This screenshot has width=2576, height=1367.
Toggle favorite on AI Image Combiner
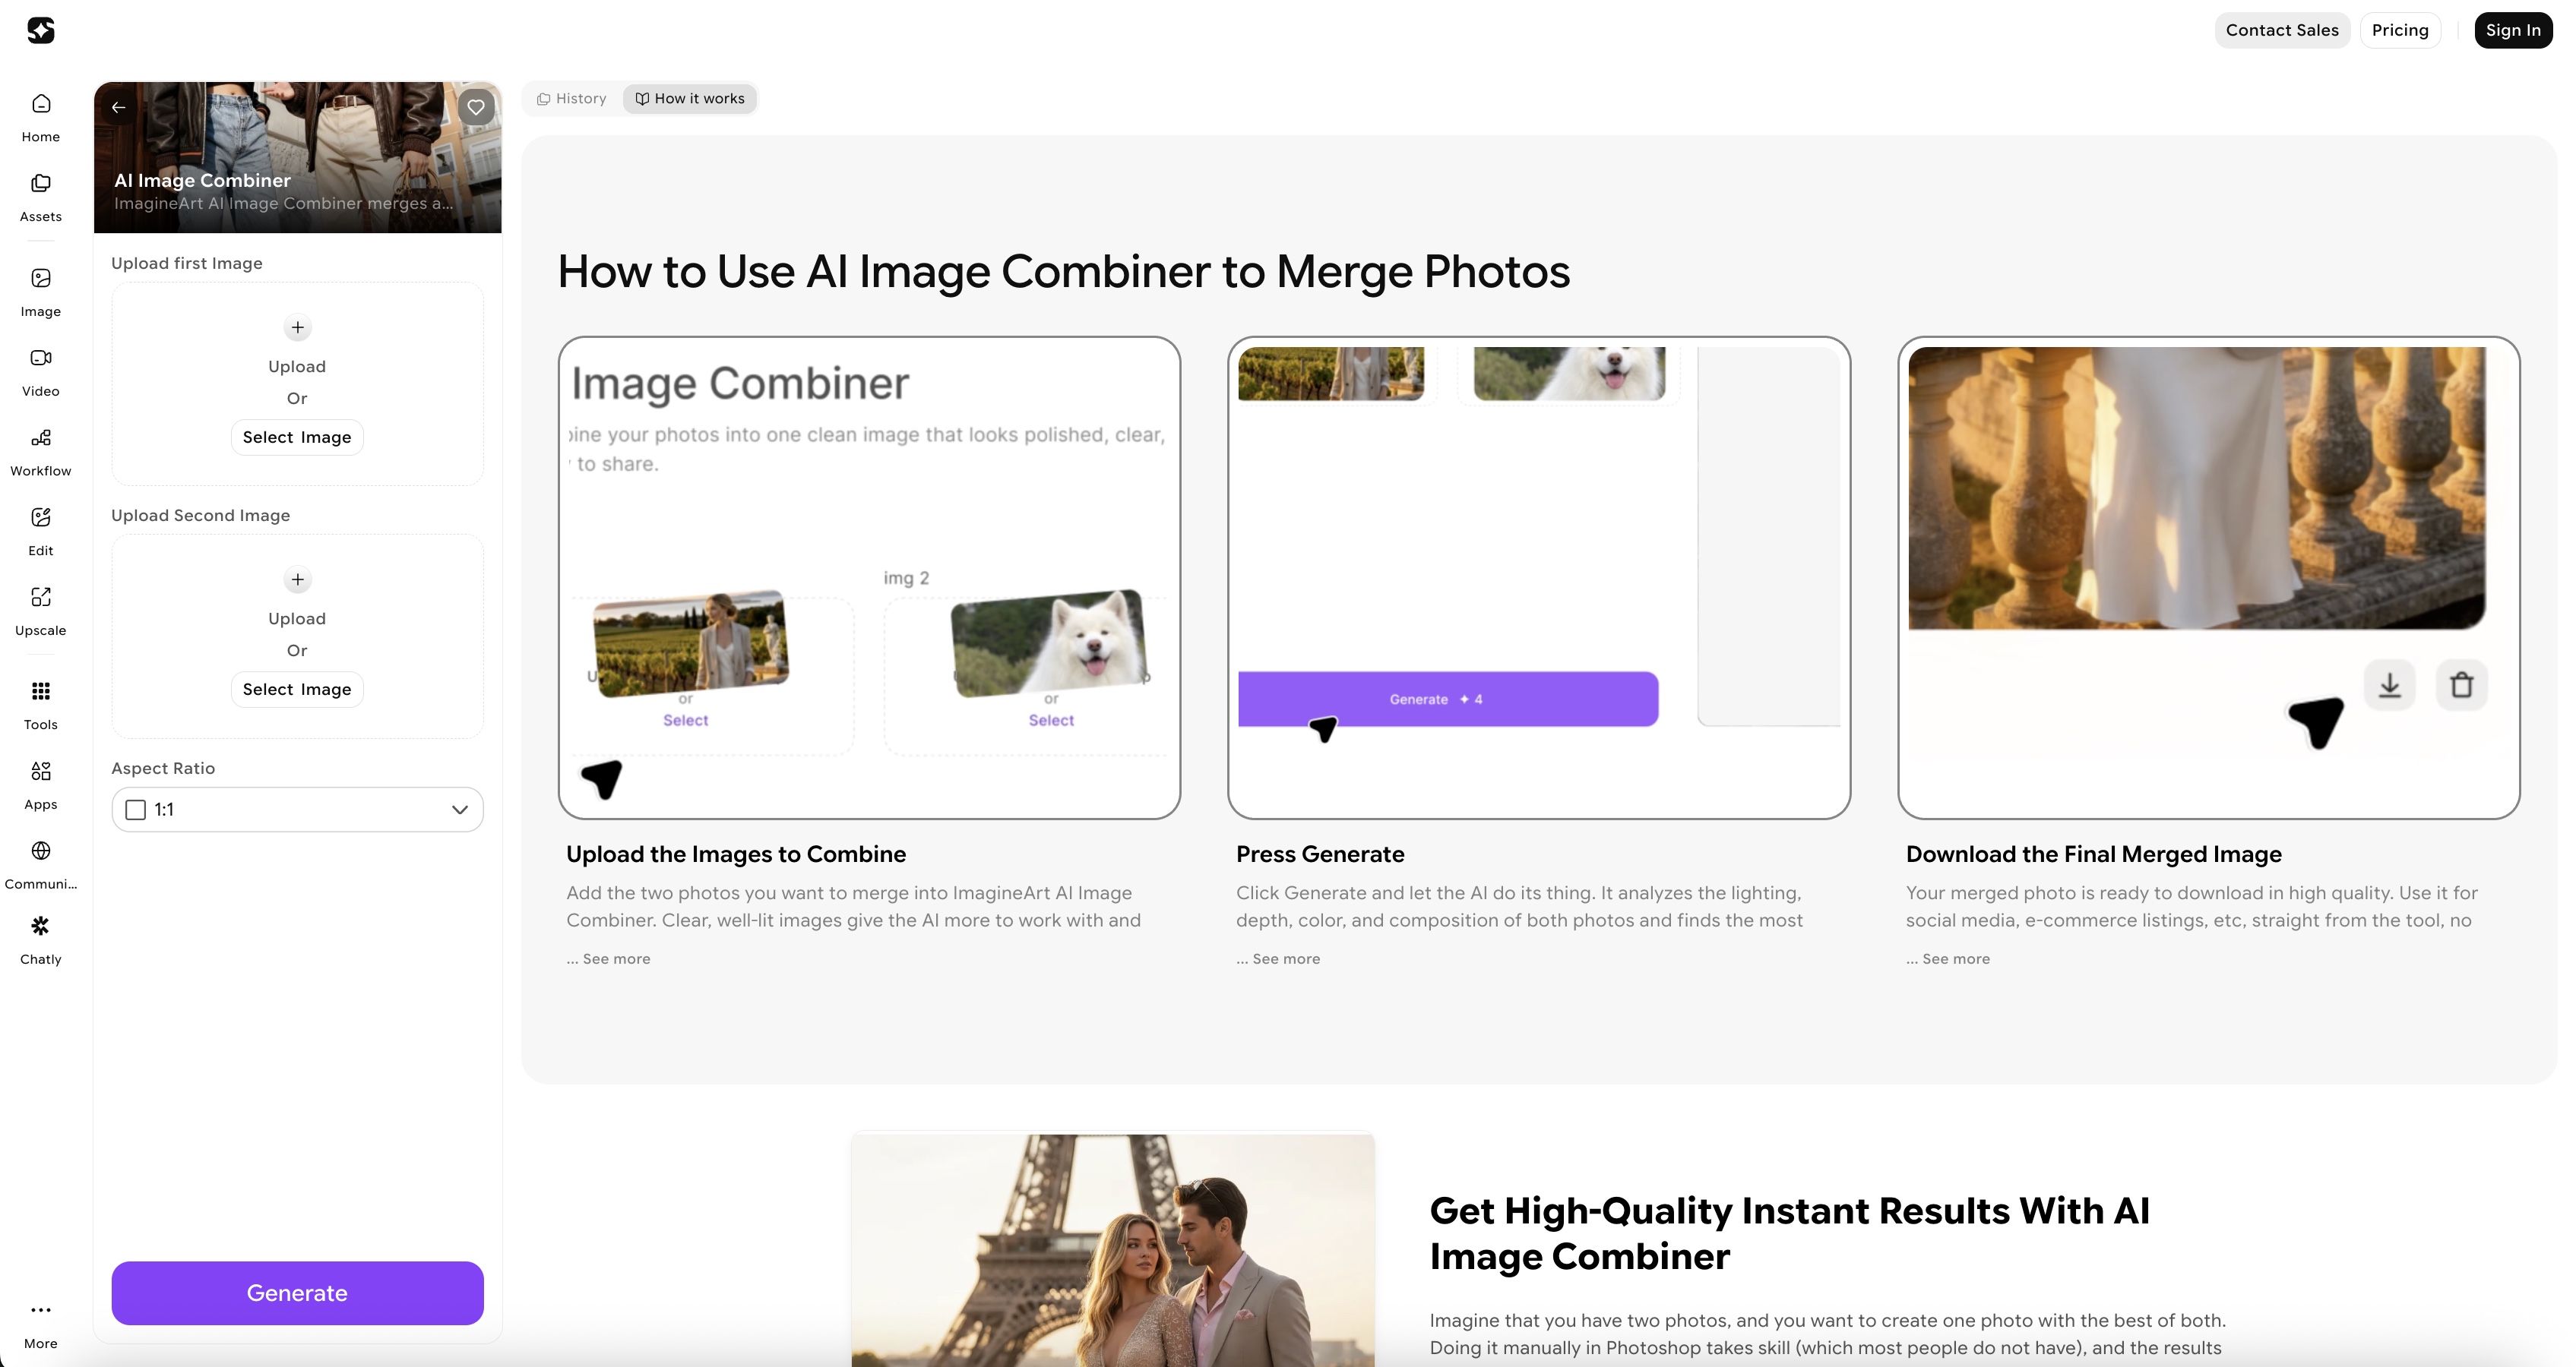(475, 107)
